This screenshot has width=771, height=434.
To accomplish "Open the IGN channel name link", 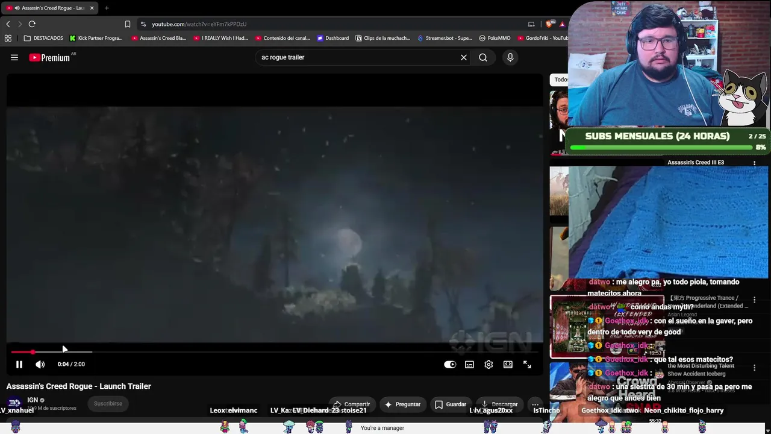I will point(33,400).
